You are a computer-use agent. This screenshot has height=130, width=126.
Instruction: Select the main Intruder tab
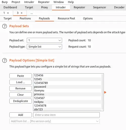[61, 7]
